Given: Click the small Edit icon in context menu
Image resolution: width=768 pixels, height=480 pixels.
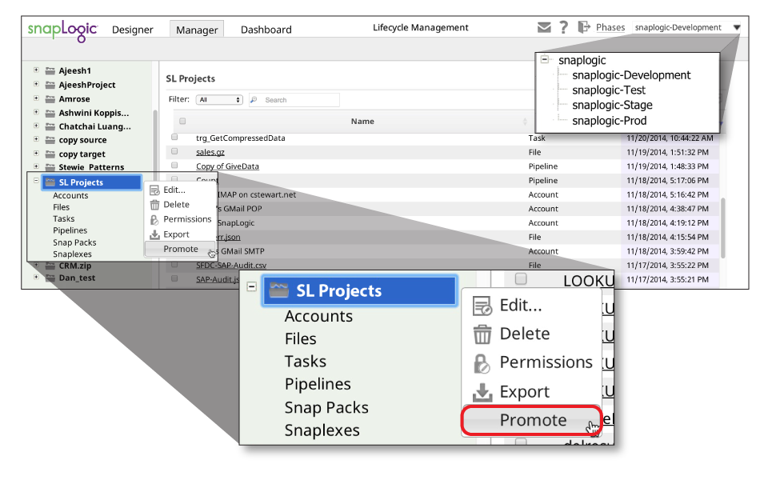Looking at the screenshot, I should tap(154, 190).
